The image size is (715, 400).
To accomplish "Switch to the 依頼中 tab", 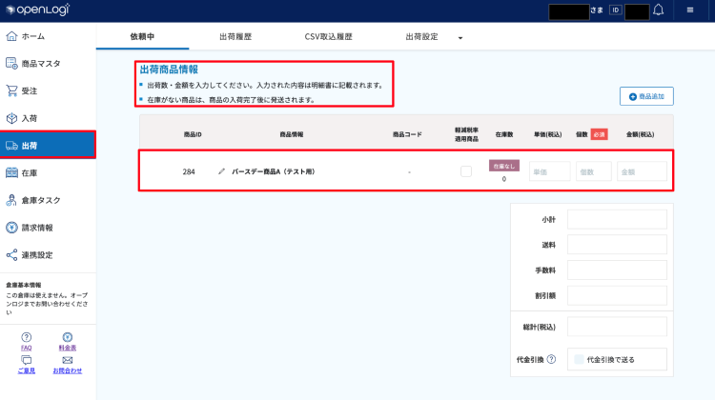I will click(x=142, y=36).
